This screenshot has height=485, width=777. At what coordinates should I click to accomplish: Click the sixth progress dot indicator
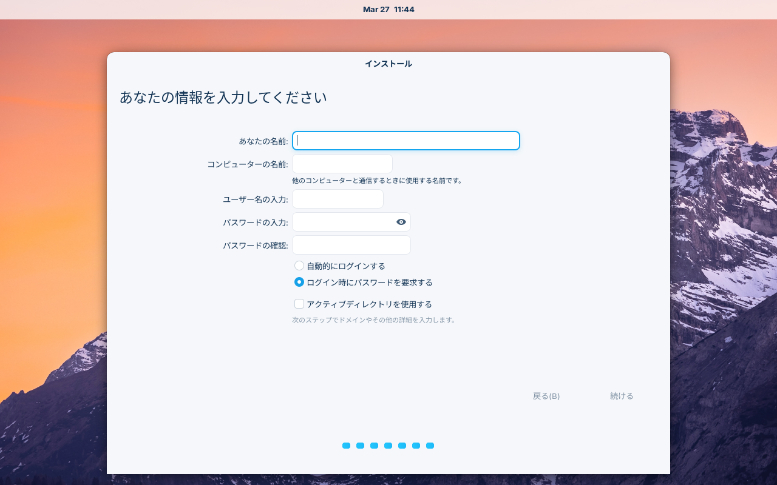coord(416,446)
